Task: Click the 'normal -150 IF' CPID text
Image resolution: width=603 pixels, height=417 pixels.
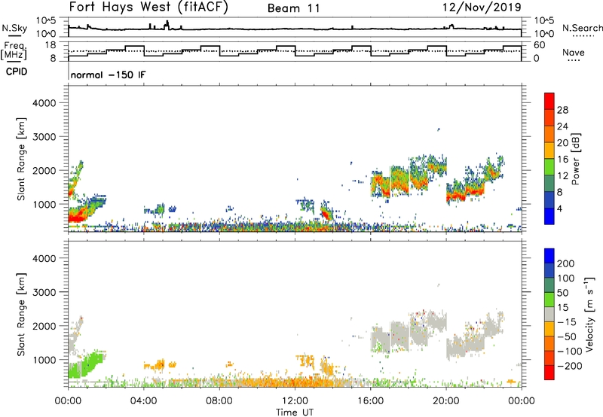Action: point(108,75)
